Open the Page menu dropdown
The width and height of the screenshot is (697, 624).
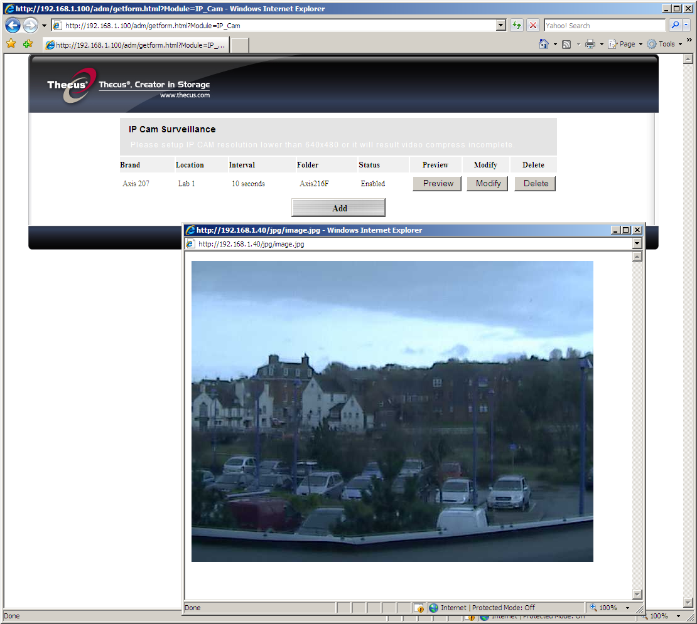click(625, 44)
